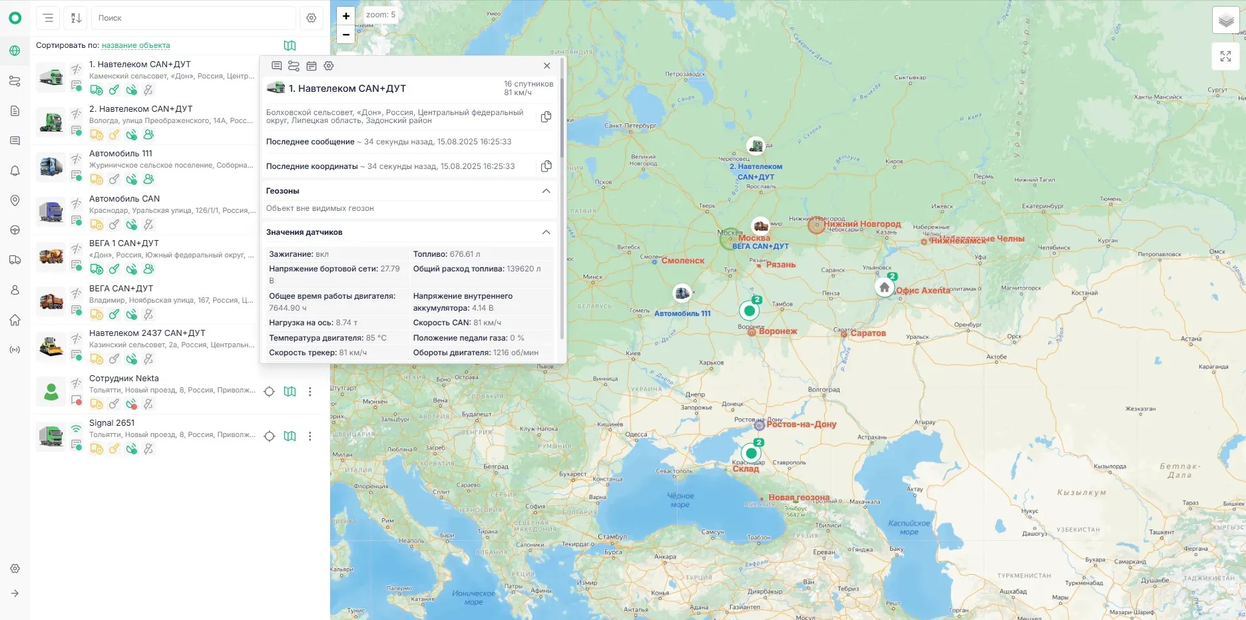
Task: Zoom in the map with plus button
Action: pos(346,16)
